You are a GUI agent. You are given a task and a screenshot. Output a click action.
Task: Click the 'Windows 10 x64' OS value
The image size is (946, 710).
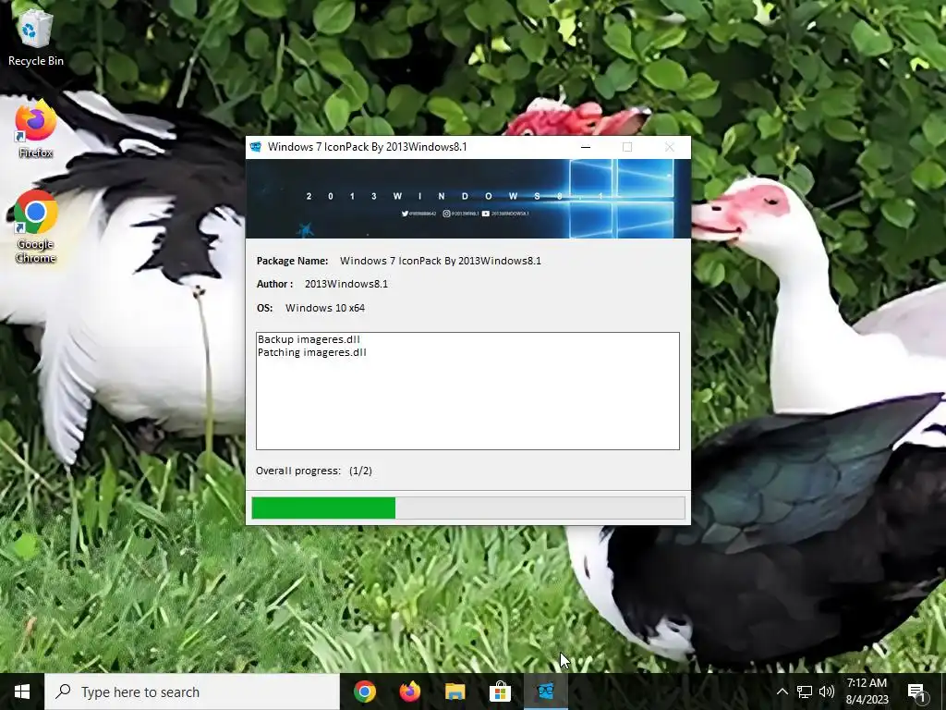click(x=325, y=308)
